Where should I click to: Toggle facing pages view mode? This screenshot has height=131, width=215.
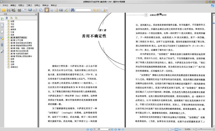click(177, 129)
